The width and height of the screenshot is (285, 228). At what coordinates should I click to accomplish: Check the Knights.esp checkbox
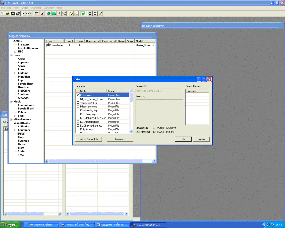point(78,129)
